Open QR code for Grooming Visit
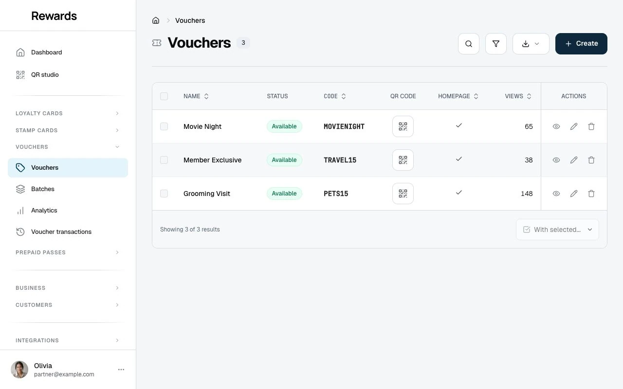 pos(403,194)
